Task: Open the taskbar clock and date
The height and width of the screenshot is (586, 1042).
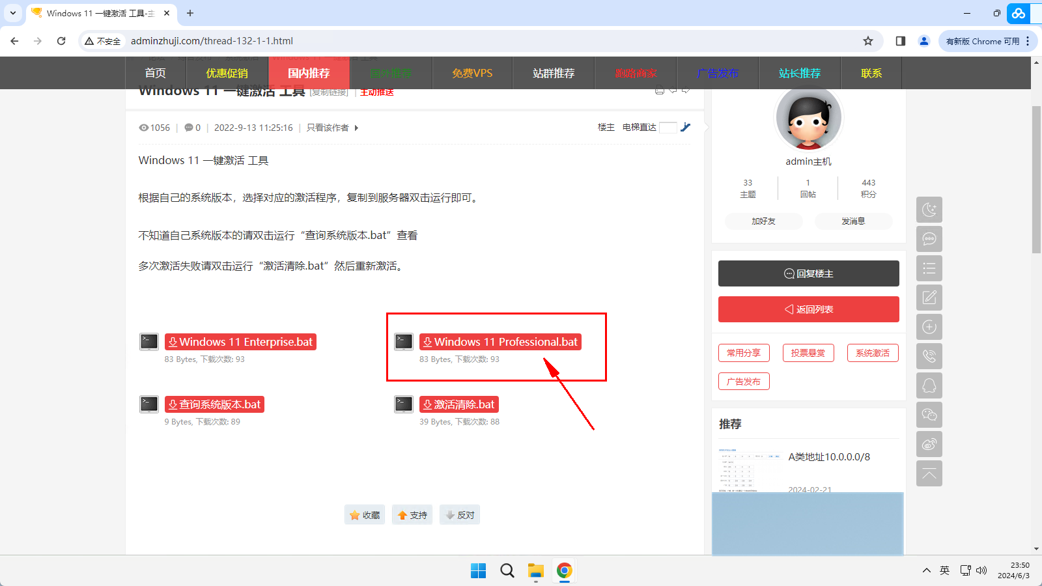Action: click(1014, 571)
